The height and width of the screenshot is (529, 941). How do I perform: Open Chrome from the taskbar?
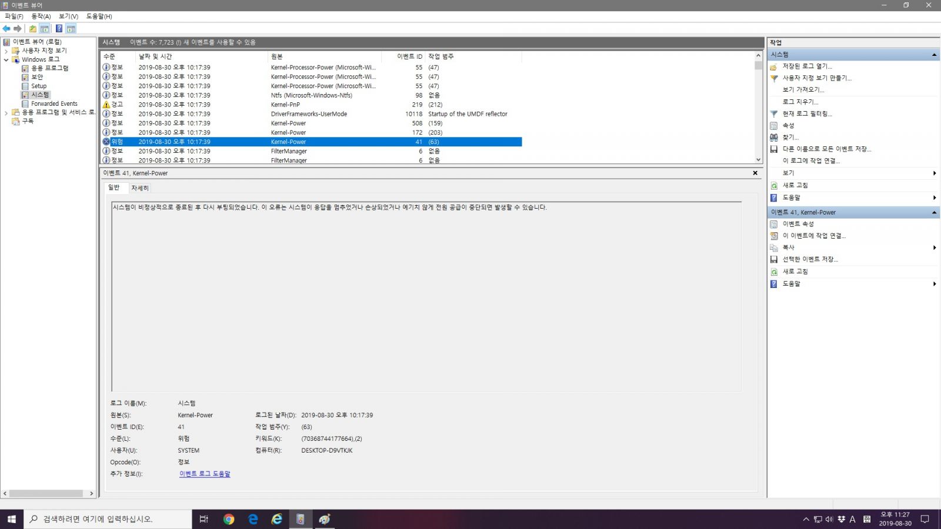point(229,519)
